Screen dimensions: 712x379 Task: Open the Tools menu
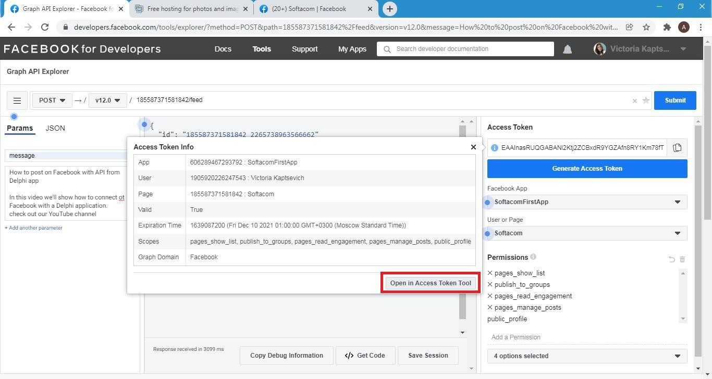262,49
